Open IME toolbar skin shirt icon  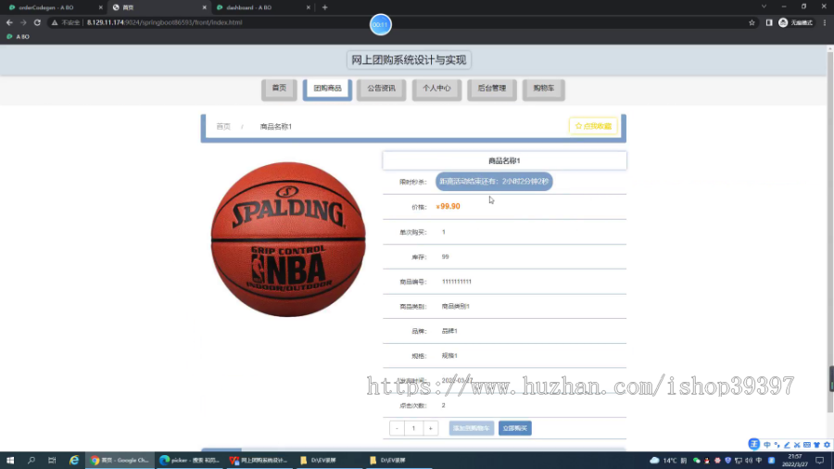[x=817, y=445]
